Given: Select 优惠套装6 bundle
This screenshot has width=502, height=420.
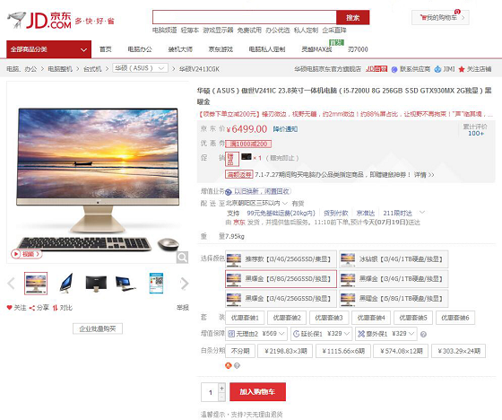Looking at the screenshot, I should [455, 318].
